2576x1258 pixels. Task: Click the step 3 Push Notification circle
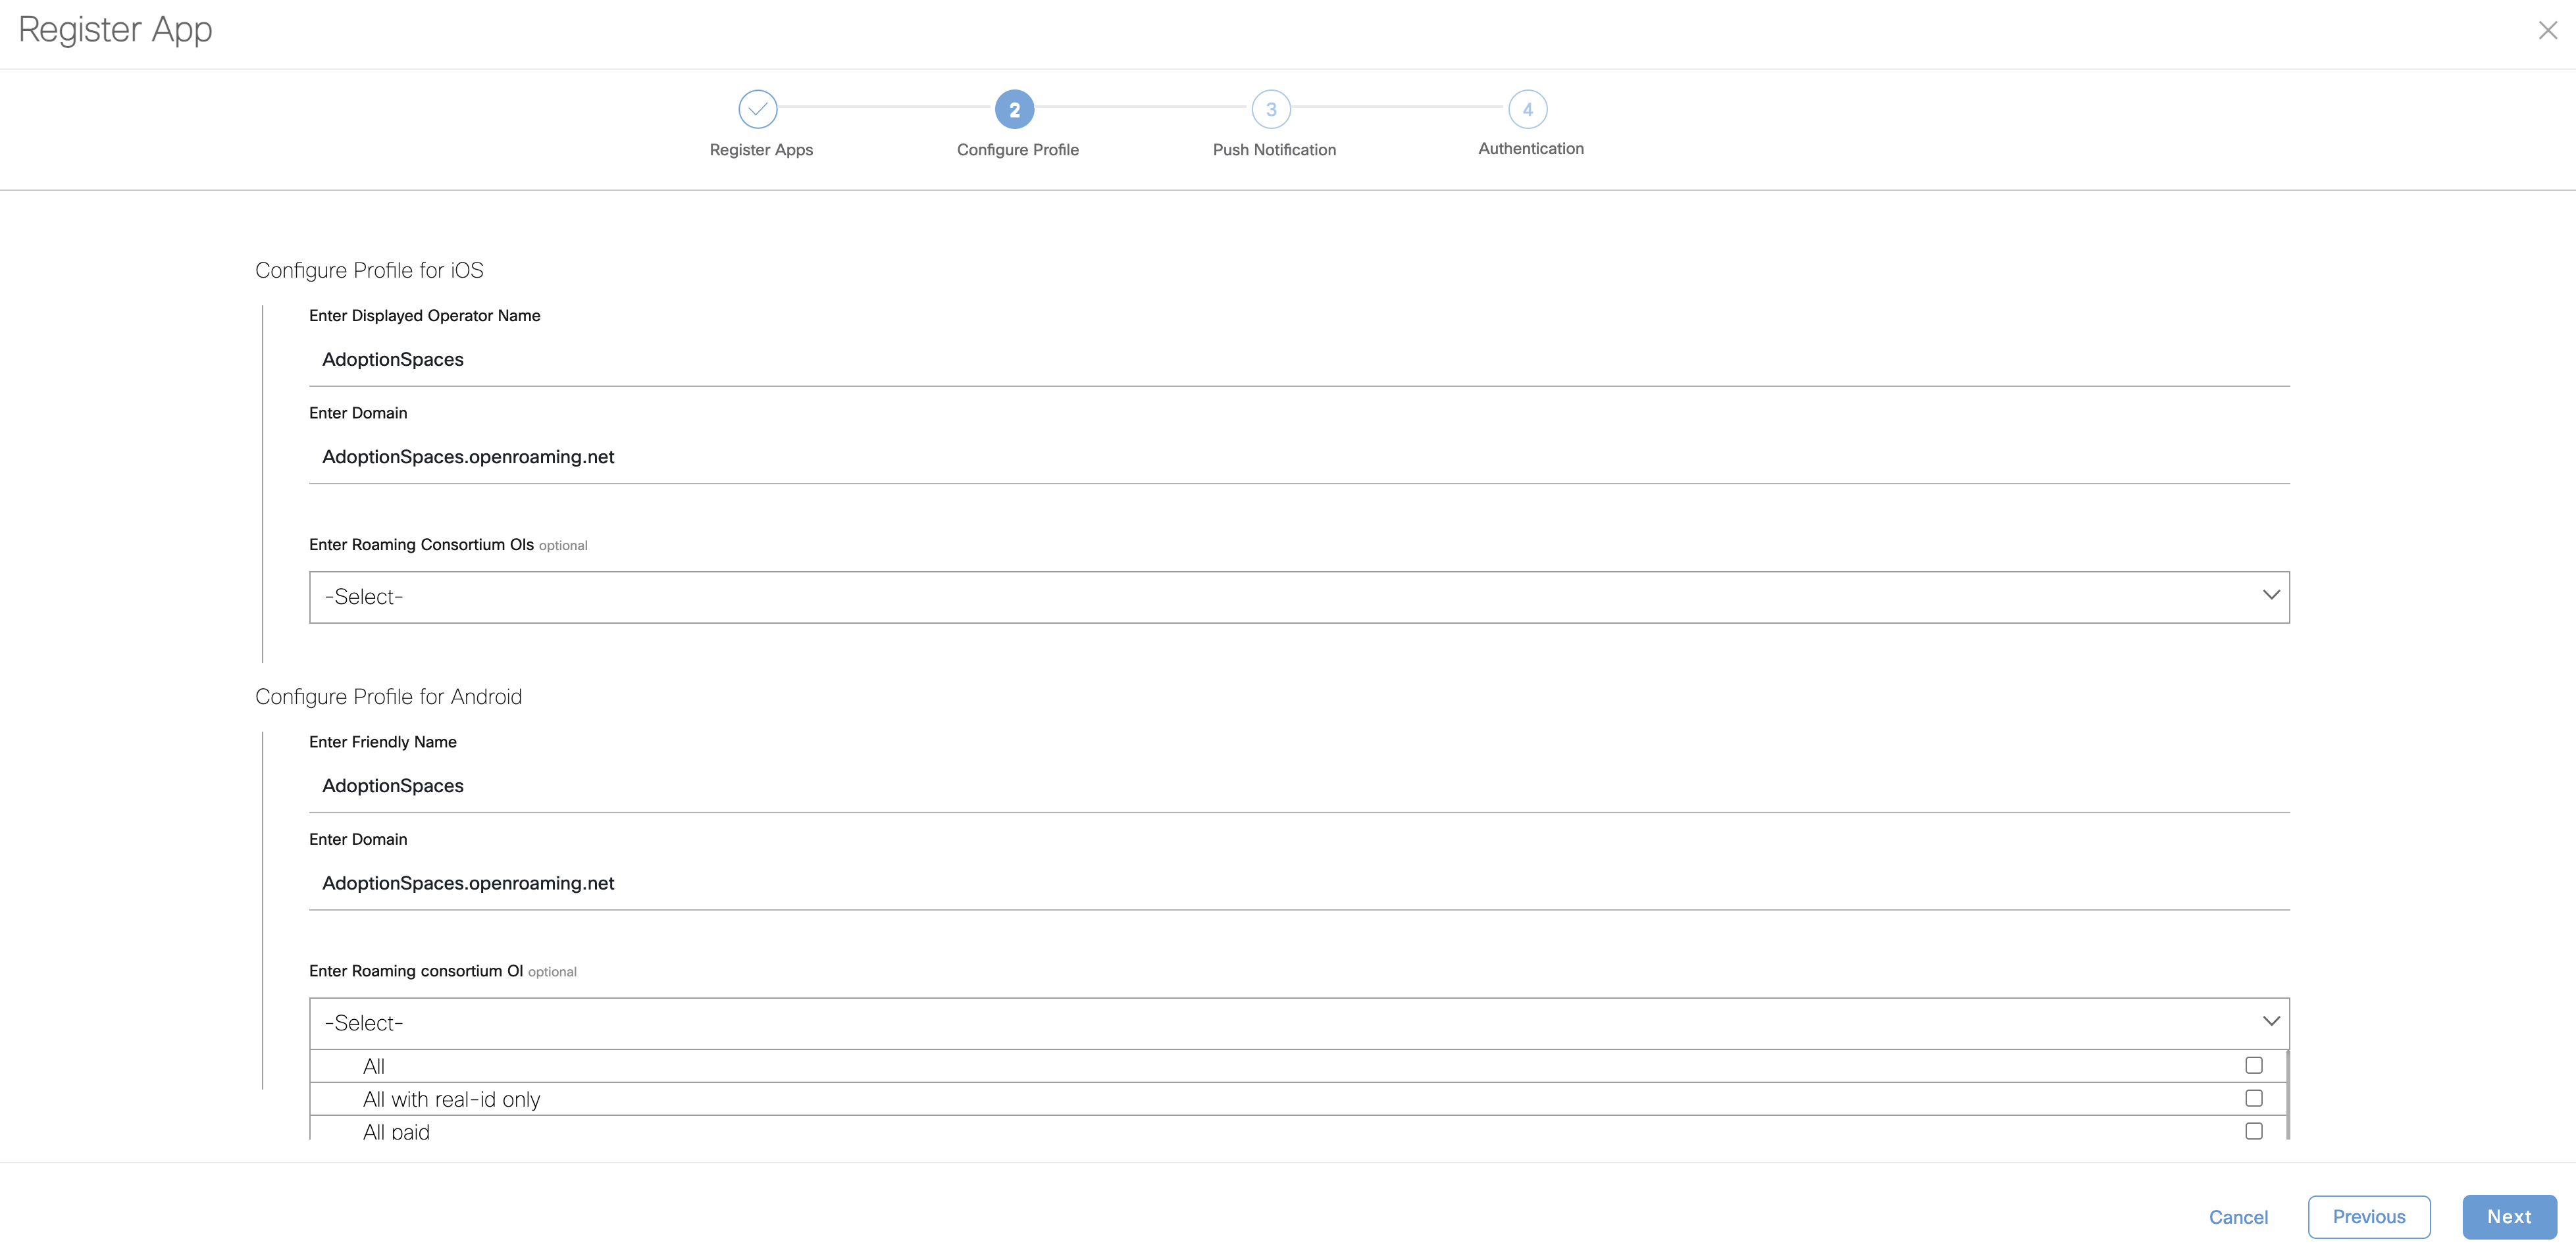(x=1271, y=109)
